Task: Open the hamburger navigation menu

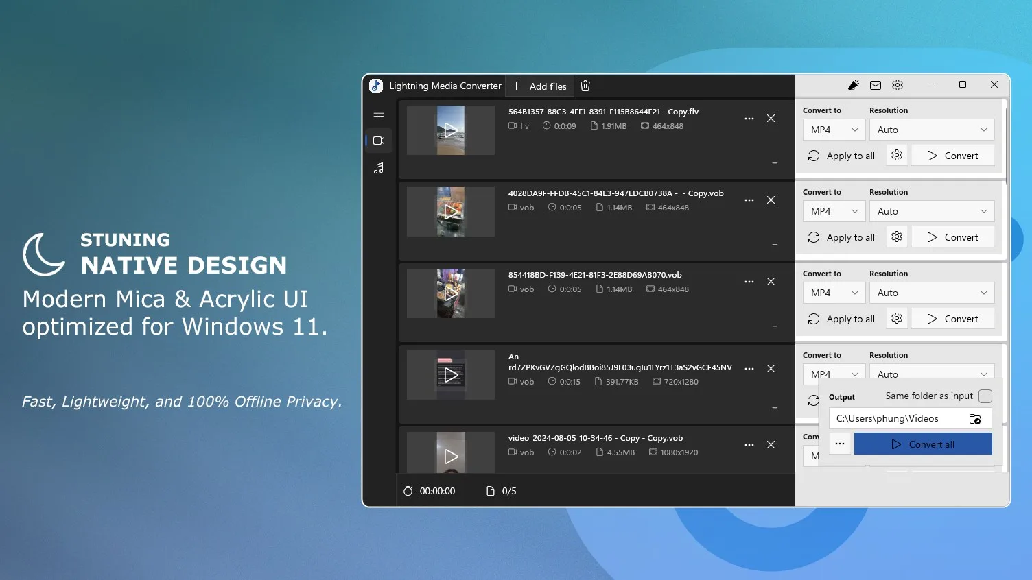Action: point(379,113)
